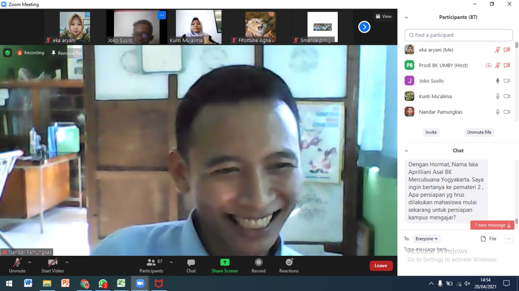Select Kunti Mu'alima's video thumbnail
519x291 pixels.
pyautogui.click(x=198, y=27)
